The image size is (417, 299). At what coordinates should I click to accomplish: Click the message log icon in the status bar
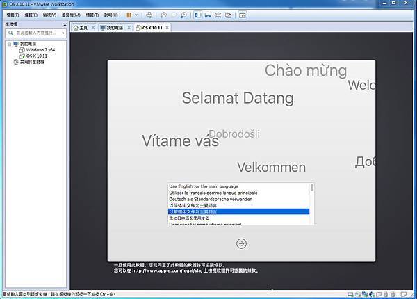(x=403, y=294)
